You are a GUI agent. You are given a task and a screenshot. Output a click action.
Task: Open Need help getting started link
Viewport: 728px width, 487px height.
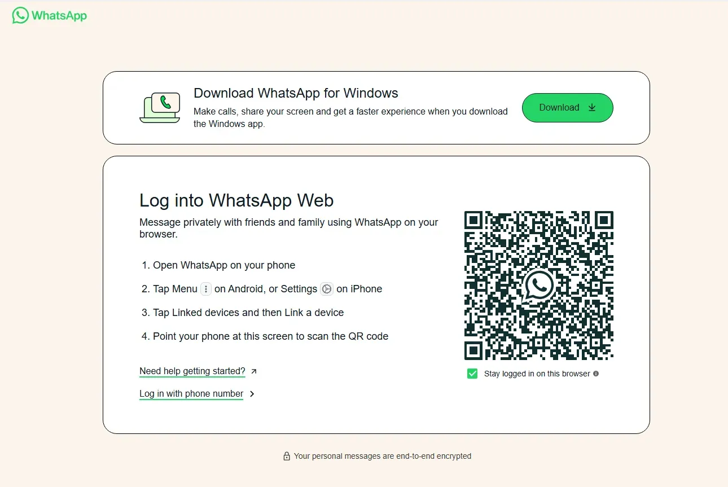point(192,371)
